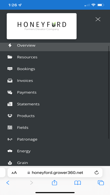Click the Statements document icon
Image resolution: width=110 pixels, height=195 pixels.
click(x=10, y=104)
